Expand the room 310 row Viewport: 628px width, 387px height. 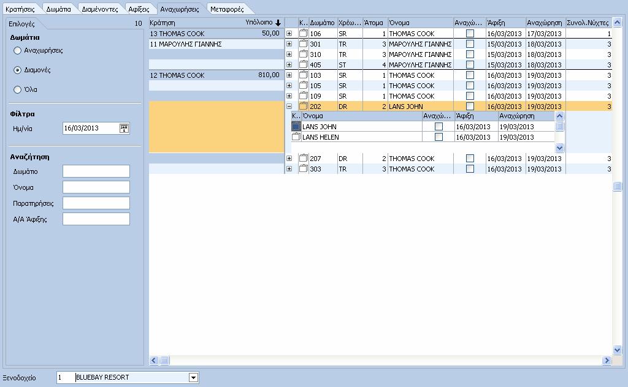(x=289, y=54)
